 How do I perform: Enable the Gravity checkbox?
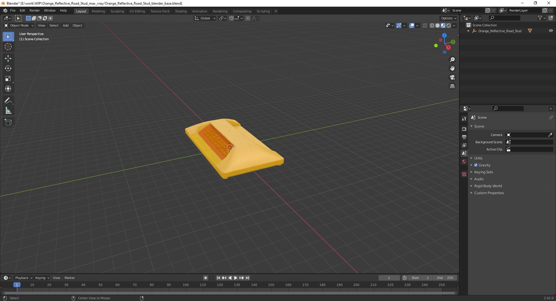coord(476,165)
